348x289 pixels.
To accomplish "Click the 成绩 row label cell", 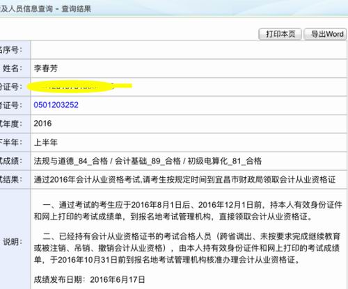I will coord(15,161).
